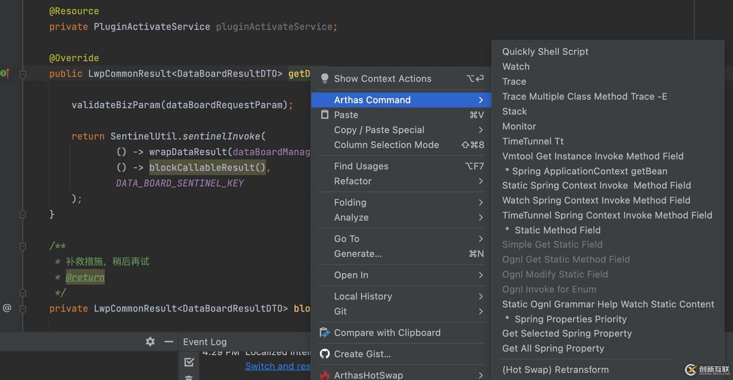Click the Compare with Clipboard icon

pyautogui.click(x=325, y=333)
